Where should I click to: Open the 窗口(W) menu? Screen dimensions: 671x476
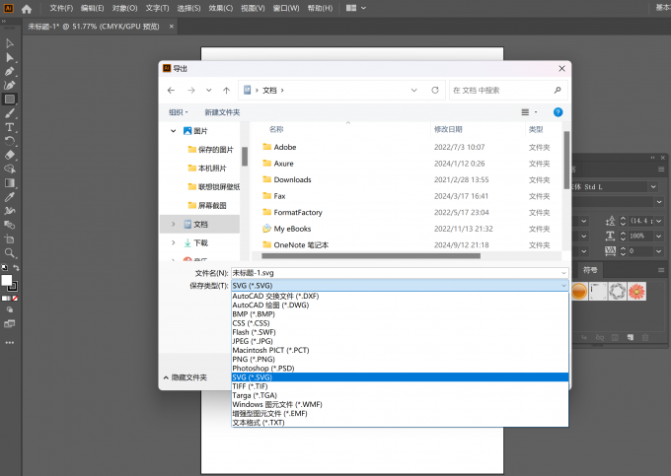click(286, 8)
